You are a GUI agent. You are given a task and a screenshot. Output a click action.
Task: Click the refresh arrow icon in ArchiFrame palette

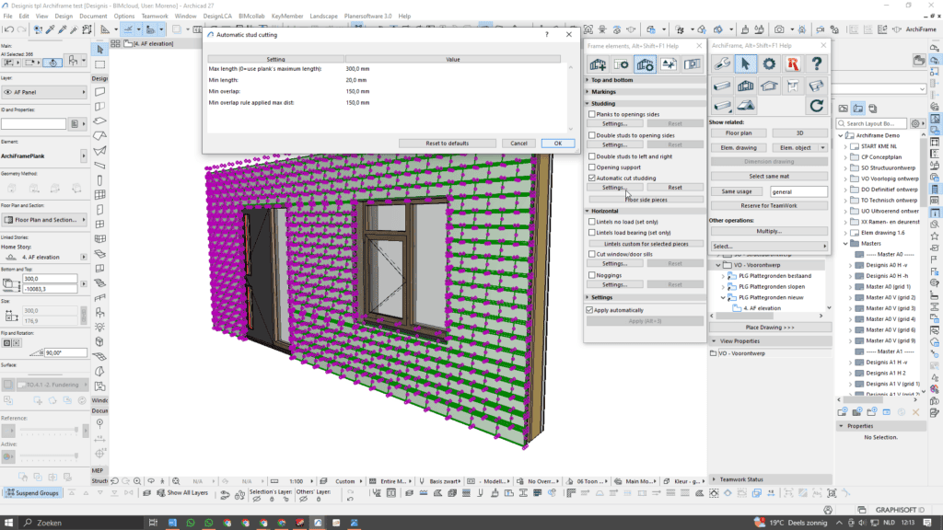816,106
